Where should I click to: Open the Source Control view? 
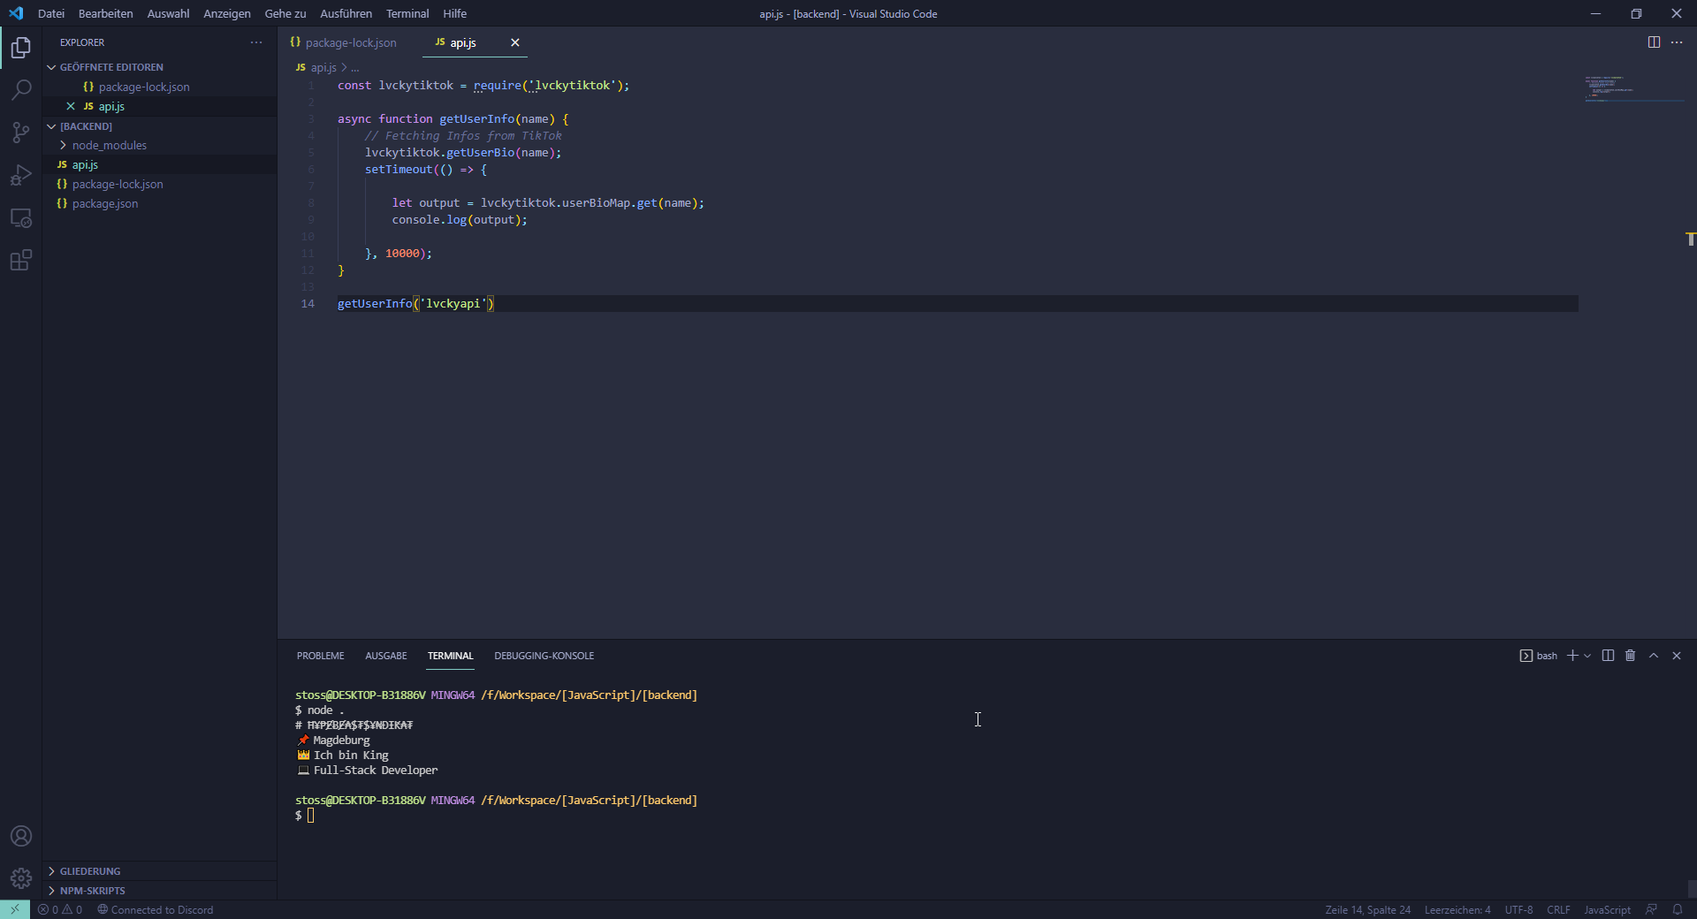(x=21, y=133)
